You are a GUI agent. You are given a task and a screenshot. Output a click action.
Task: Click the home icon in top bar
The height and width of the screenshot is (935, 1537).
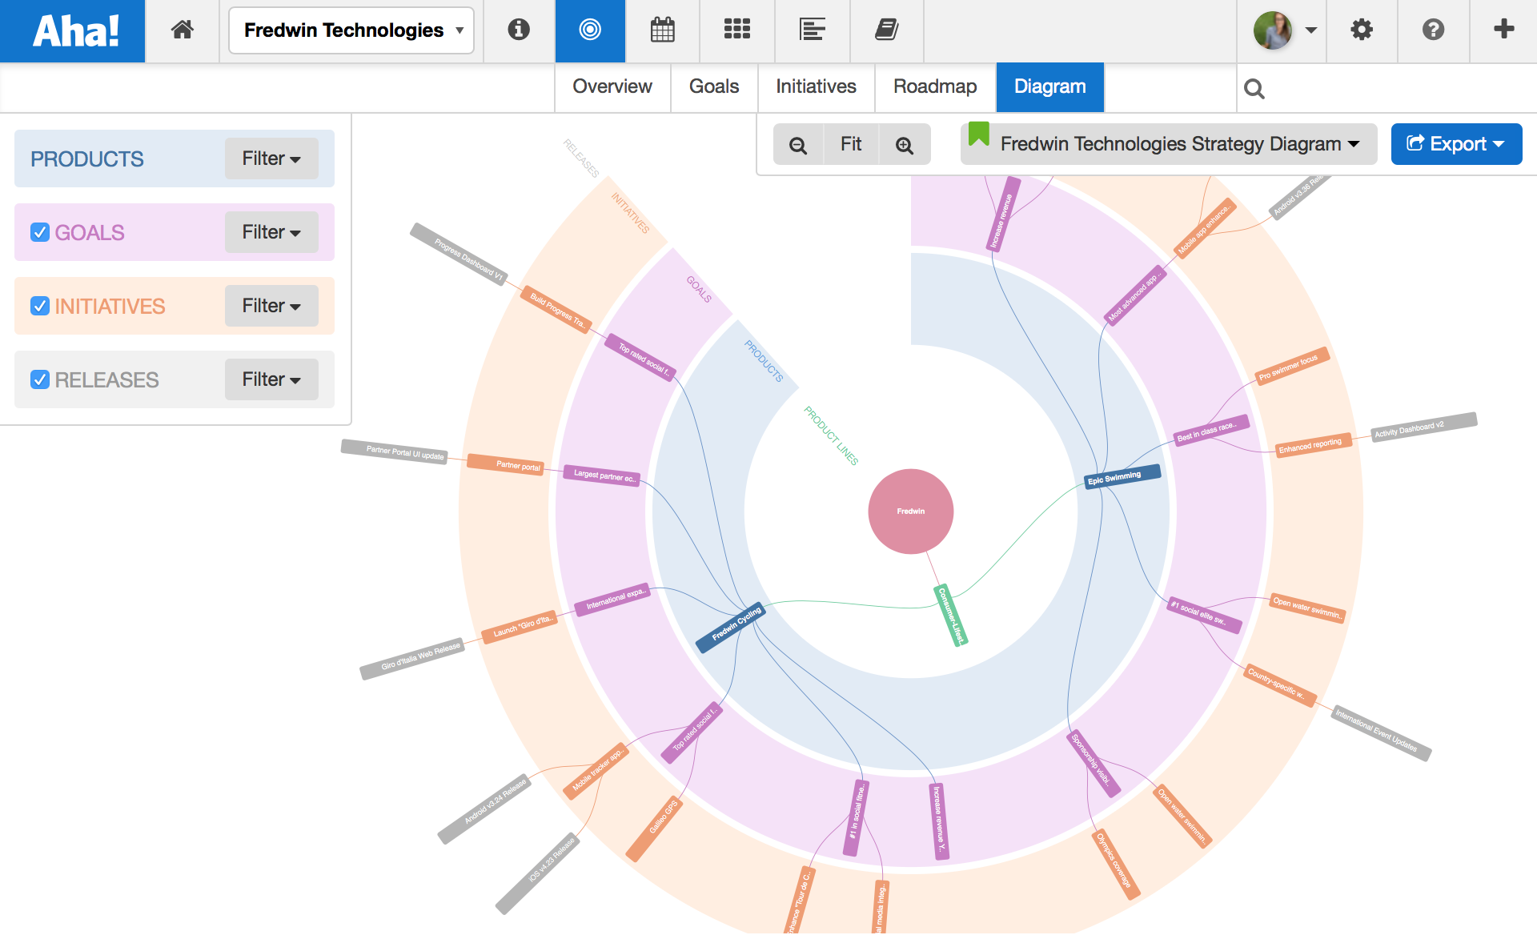[183, 30]
